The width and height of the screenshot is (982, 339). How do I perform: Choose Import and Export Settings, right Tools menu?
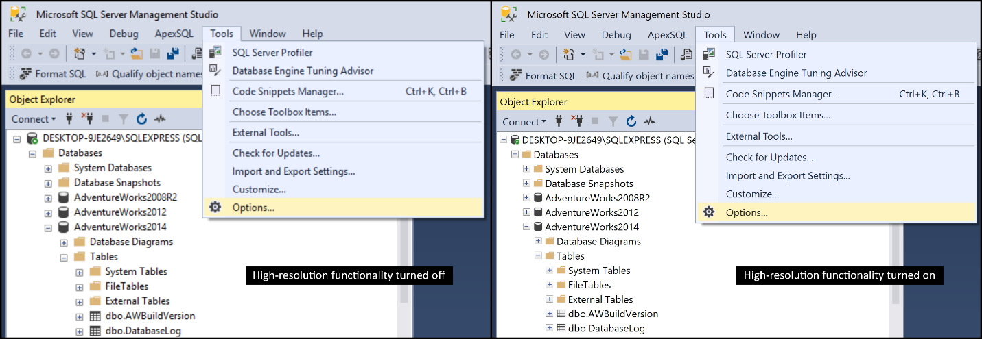click(x=788, y=175)
